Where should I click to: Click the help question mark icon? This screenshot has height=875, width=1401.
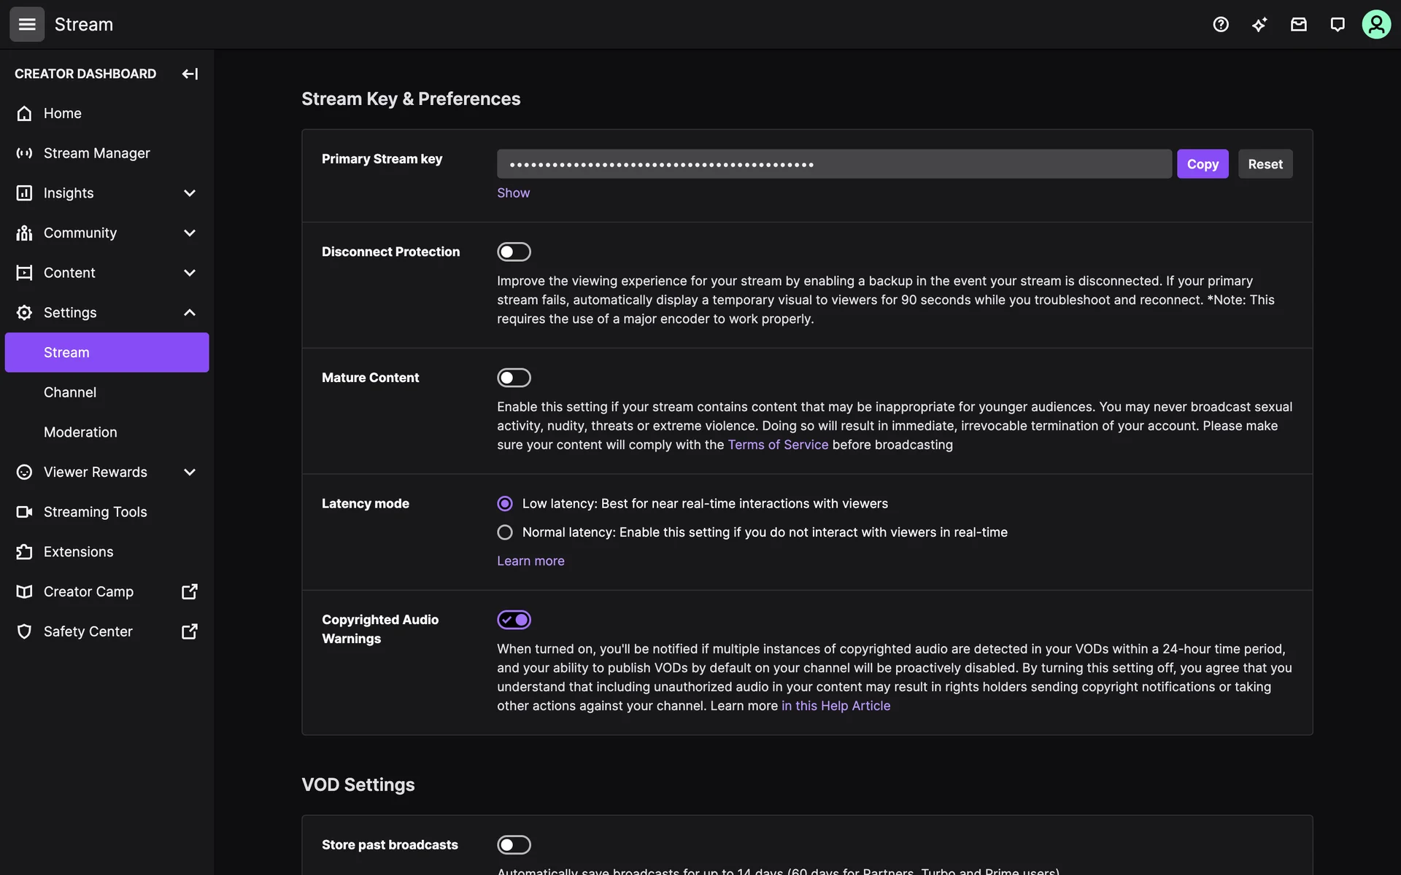pos(1221,24)
